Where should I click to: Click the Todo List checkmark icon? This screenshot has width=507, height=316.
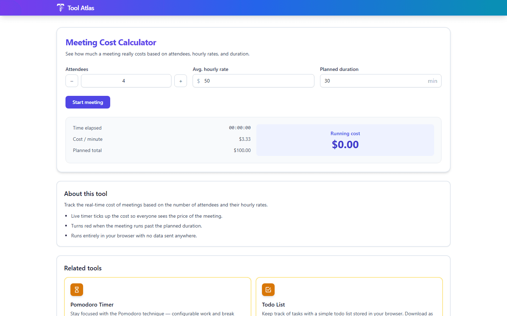[x=268, y=290]
